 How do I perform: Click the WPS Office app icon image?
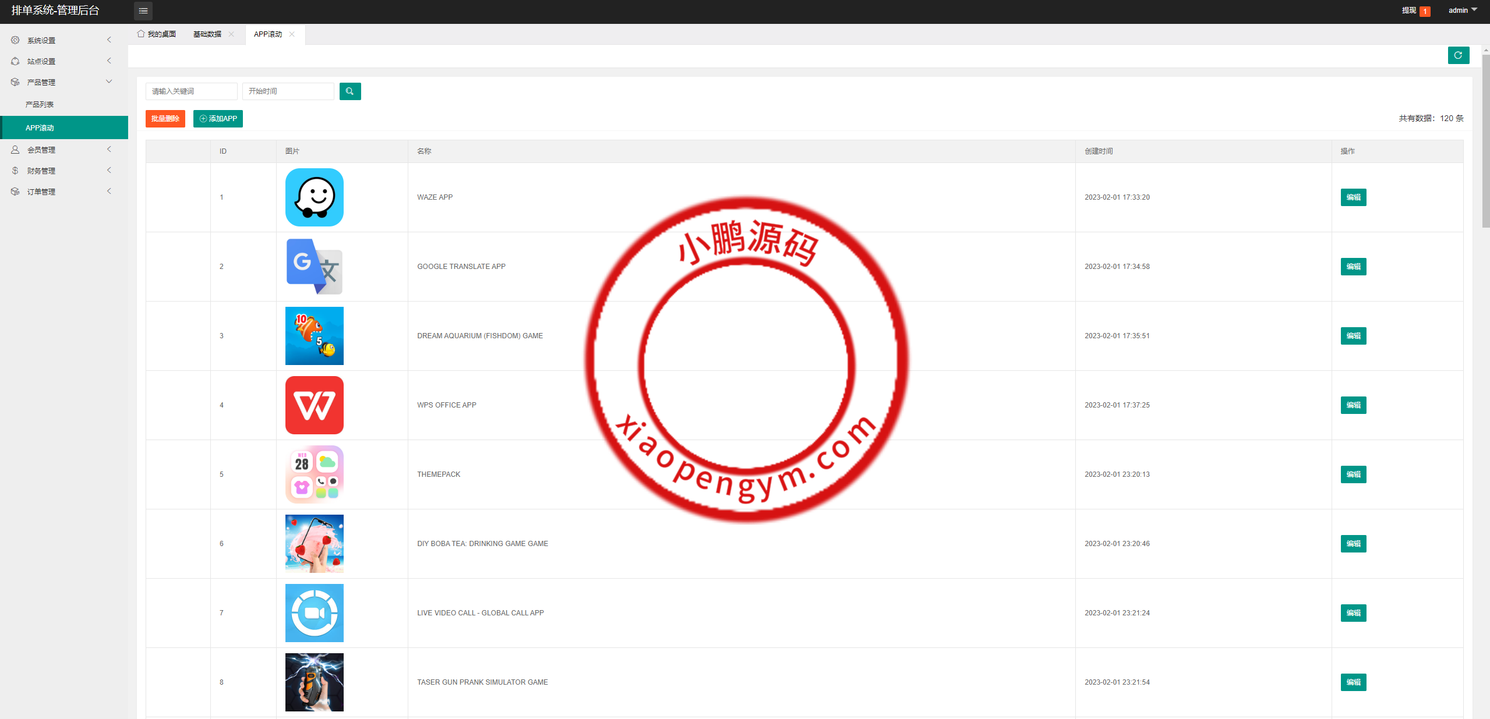314,405
